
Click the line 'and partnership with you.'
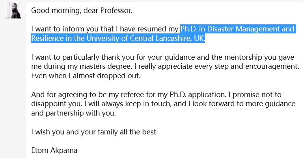coord(73,113)
